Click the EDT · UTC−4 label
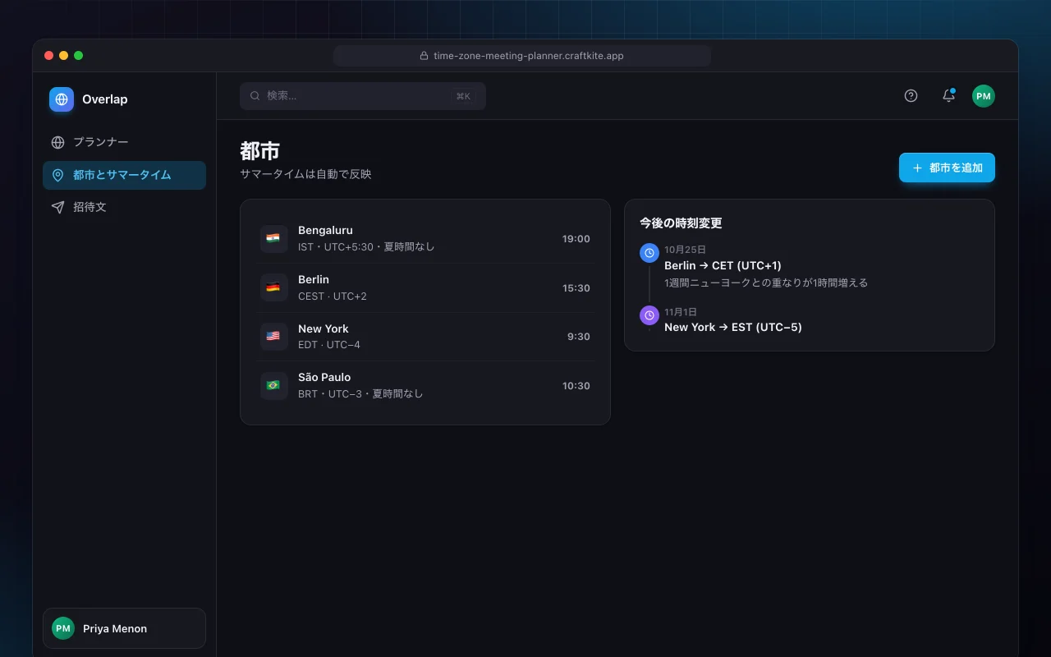The image size is (1051, 657). pos(329,345)
